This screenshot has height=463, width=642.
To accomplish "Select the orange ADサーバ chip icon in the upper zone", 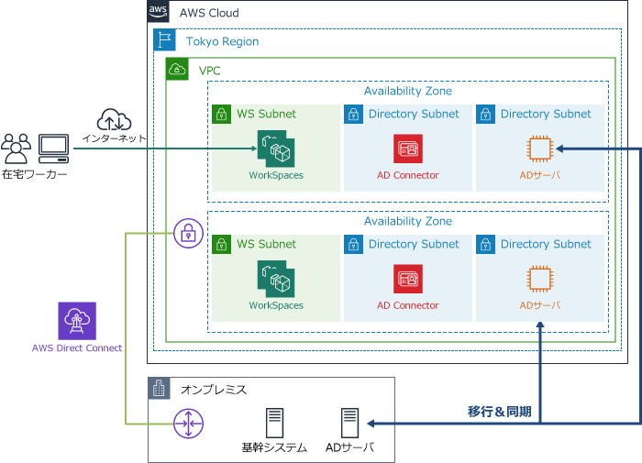I will tap(540, 149).
